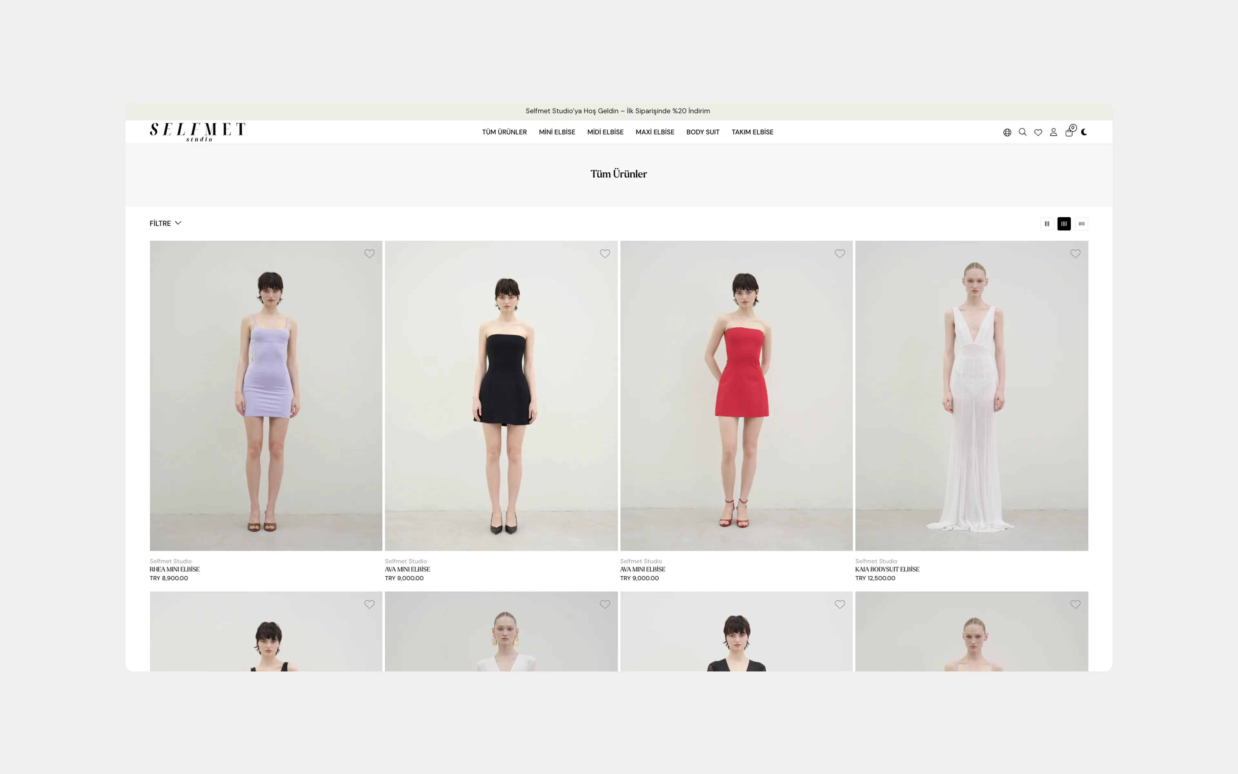Favorite the white Kaia bodysuit dress
The image size is (1238, 774).
pyautogui.click(x=1075, y=253)
